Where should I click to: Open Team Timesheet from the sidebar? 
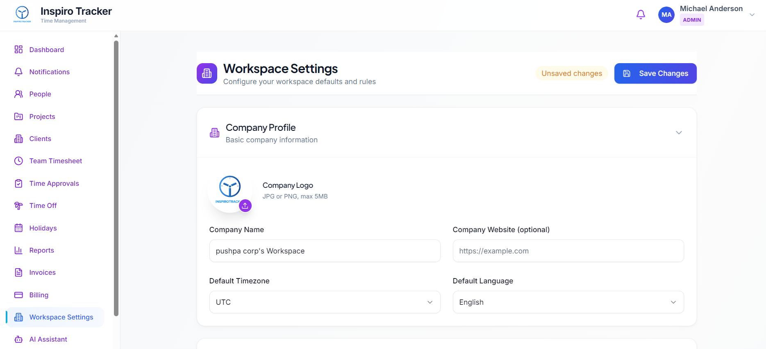point(56,161)
